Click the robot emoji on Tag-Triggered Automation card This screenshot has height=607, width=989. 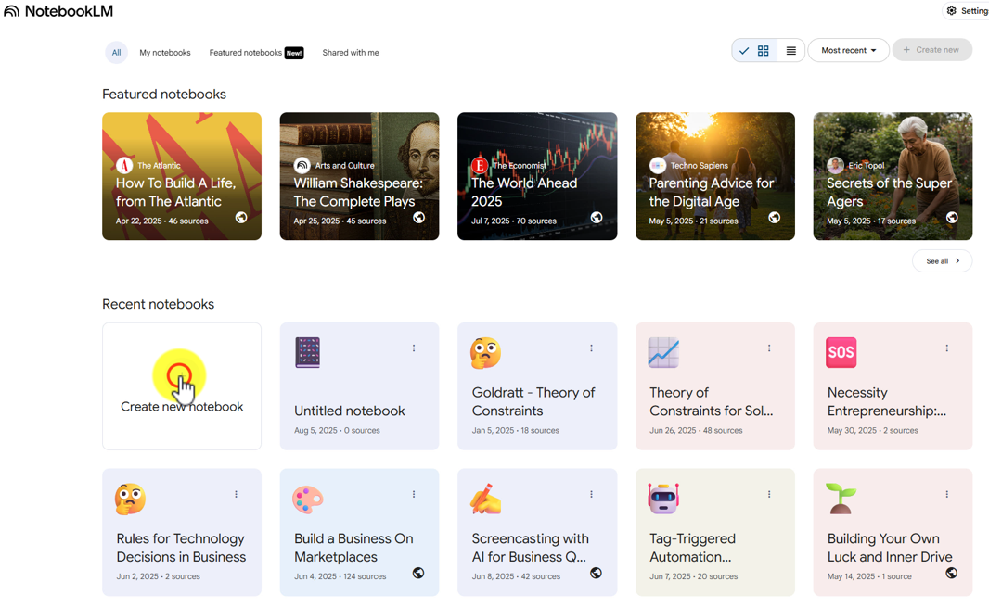663,499
